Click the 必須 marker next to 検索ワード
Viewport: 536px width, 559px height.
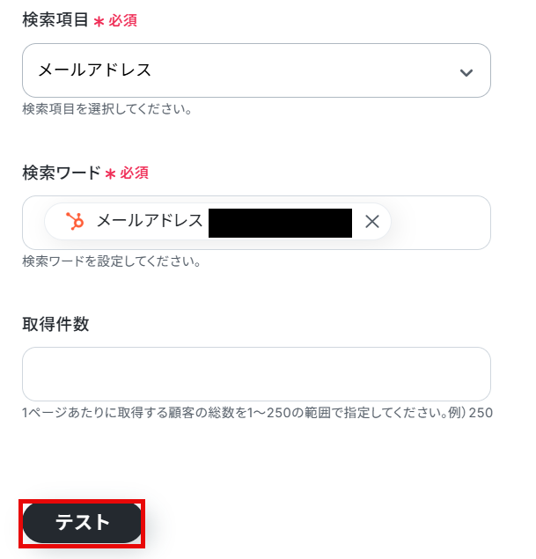click(134, 173)
